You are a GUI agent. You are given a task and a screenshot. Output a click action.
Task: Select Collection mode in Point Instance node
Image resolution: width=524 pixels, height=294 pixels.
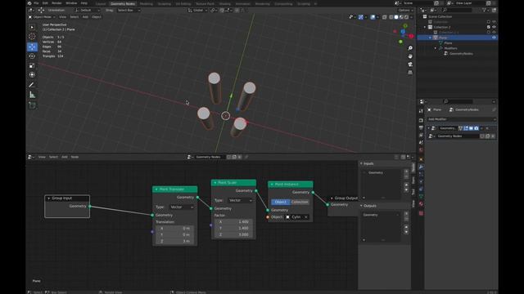(300, 202)
